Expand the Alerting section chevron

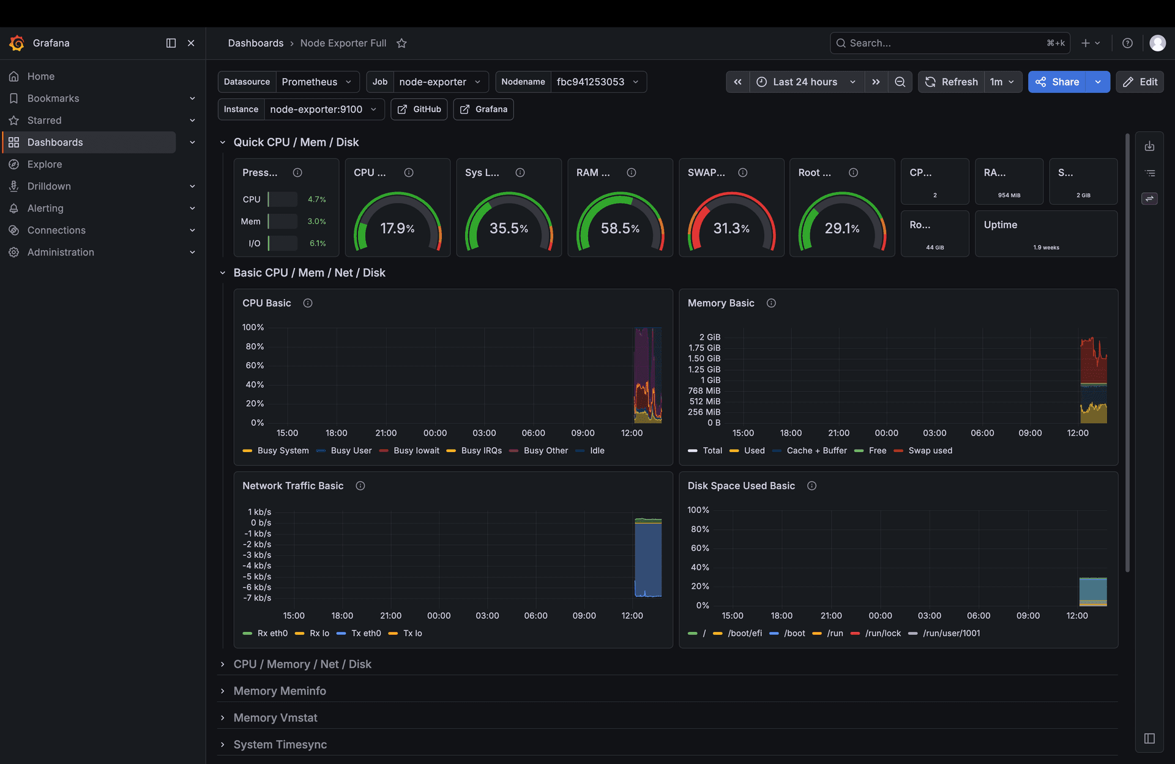192,209
